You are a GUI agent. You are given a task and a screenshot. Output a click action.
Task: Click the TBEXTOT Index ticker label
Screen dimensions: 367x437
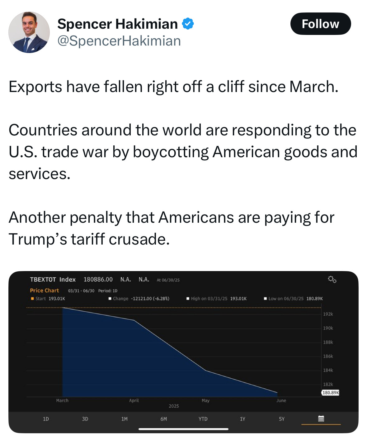point(53,279)
